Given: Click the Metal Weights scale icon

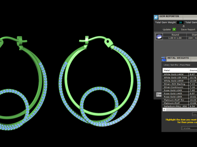Looking at the screenshot, I should coord(164,59).
